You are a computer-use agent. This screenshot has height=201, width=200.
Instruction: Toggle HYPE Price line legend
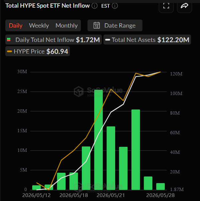coord(38,51)
